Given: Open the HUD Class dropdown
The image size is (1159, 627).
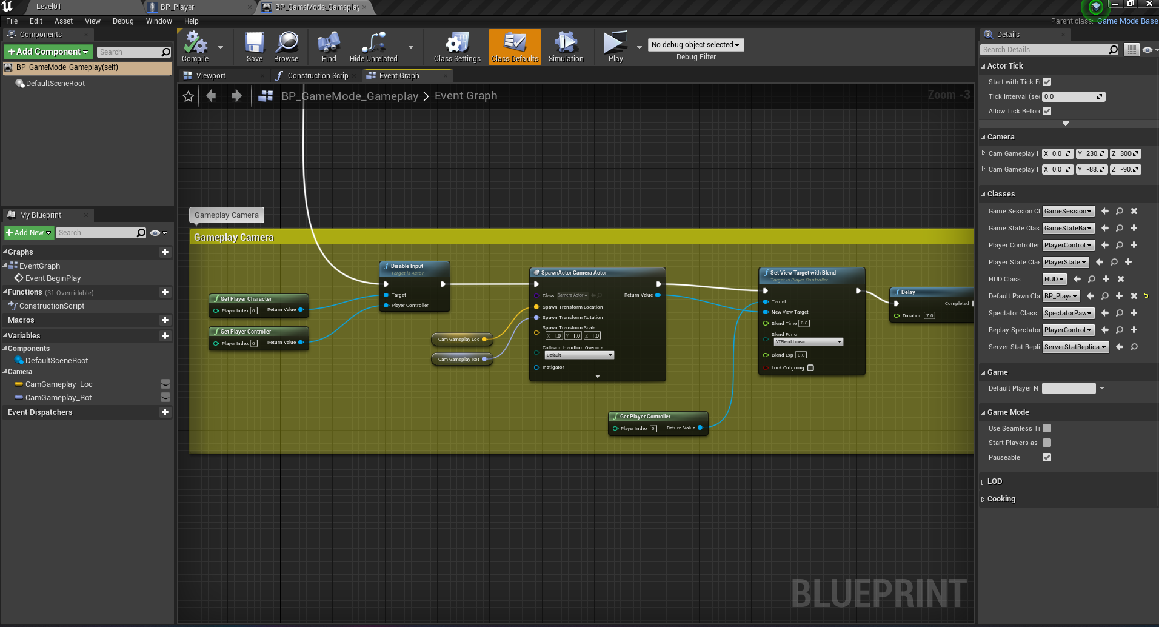Looking at the screenshot, I should 1054,279.
